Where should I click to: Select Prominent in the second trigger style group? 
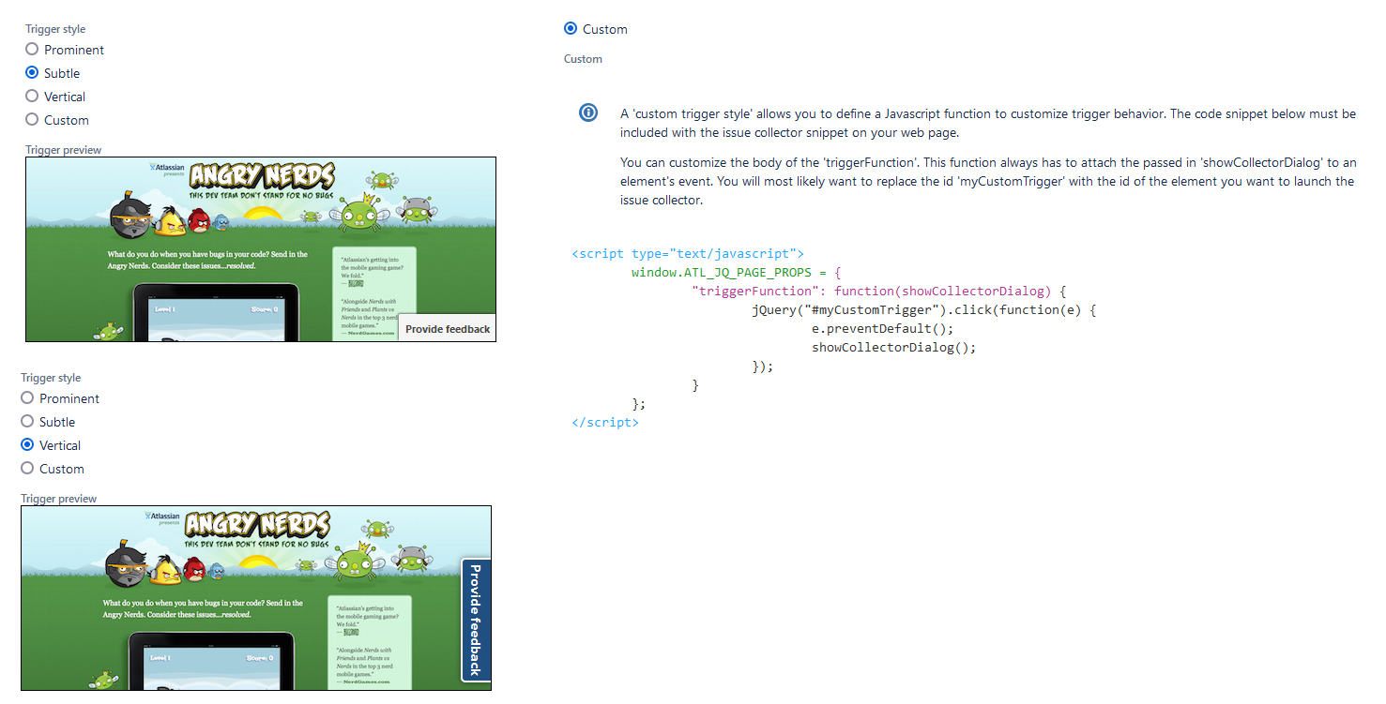pos(26,397)
